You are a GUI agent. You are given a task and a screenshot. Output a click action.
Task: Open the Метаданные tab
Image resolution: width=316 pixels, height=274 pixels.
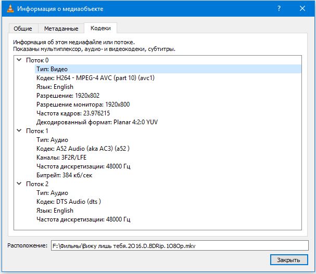[61, 29]
